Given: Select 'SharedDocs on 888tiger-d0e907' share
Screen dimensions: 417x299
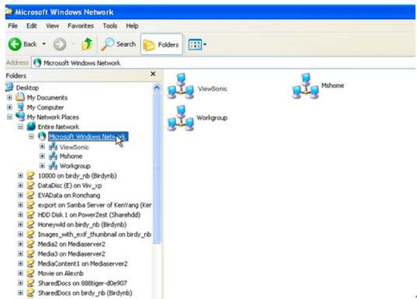Looking at the screenshot, I should pyautogui.click(x=82, y=283).
